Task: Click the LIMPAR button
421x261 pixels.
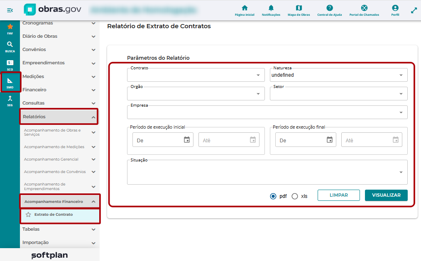Action: pos(338,195)
